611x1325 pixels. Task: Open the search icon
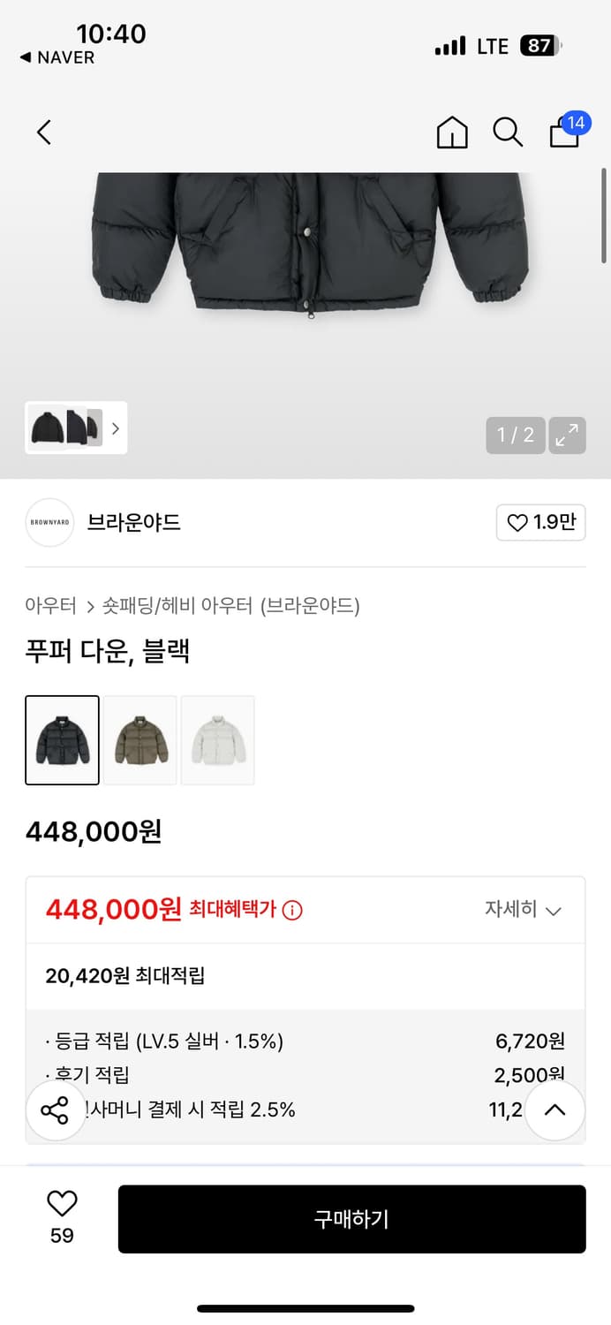[x=508, y=132]
